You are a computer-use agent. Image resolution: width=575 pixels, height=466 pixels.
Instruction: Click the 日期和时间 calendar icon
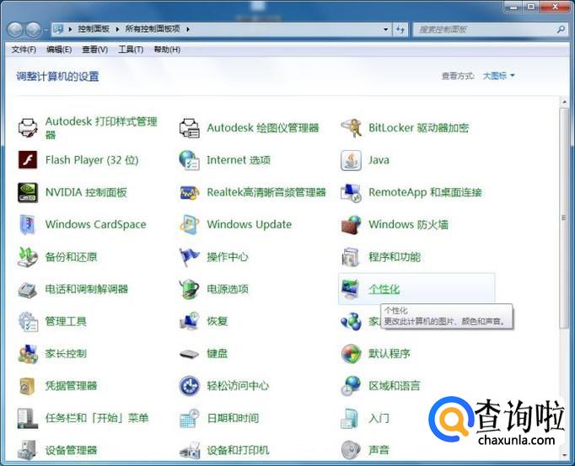click(189, 418)
